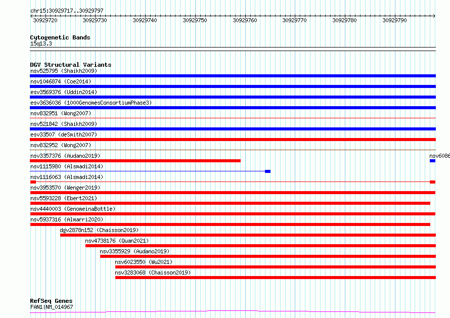Click the Cytogenetic Bands track title
The height and width of the screenshot is (318, 450).
(x=60, y=37)
